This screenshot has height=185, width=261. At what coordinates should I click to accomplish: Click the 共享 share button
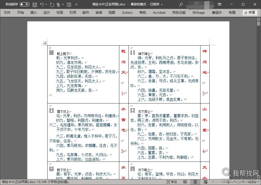(x=250, y=13)
